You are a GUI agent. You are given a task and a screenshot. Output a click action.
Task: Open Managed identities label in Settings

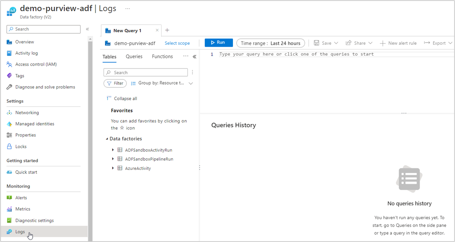tap(35, 124)
